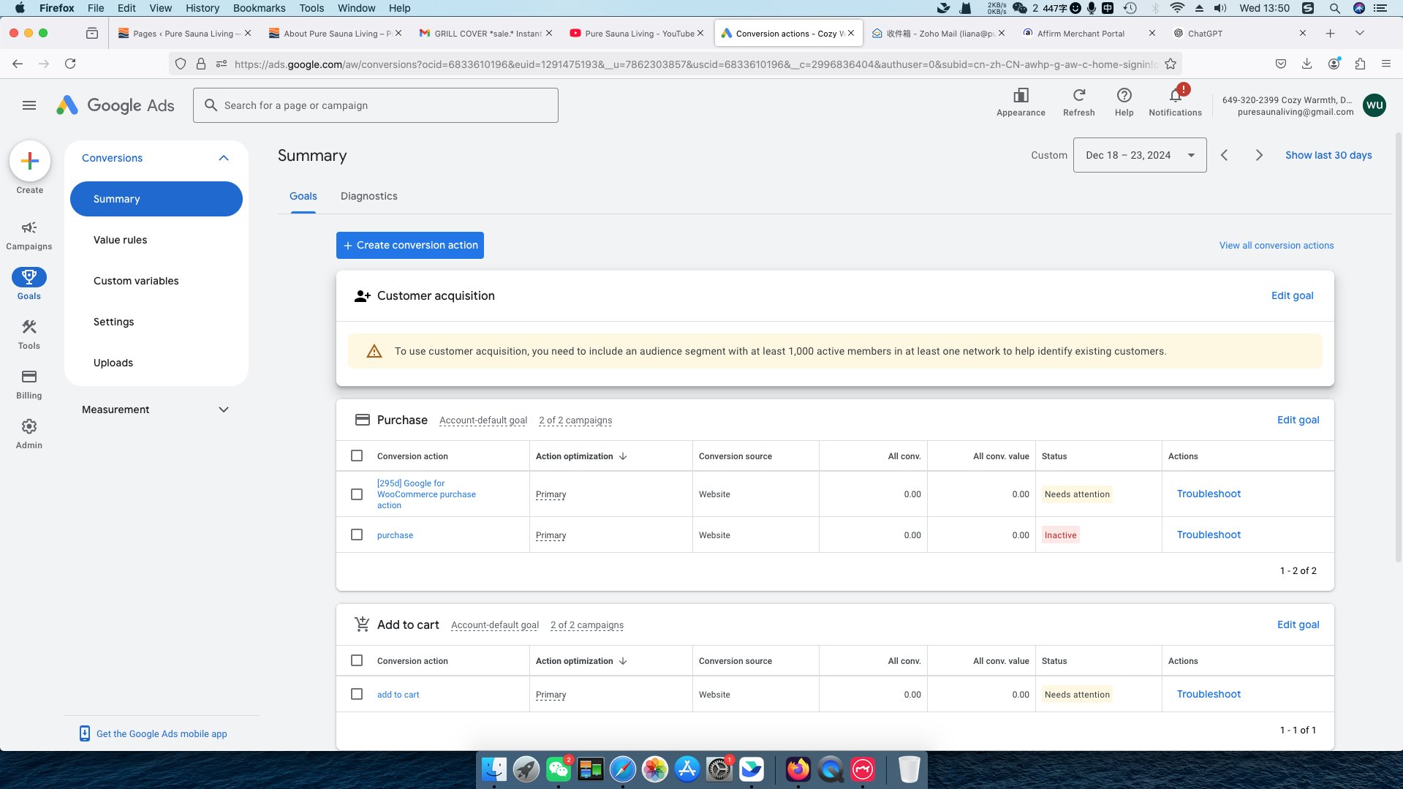Click Create conversion action button
This screenshot has height=789, width=1403.
410,245
